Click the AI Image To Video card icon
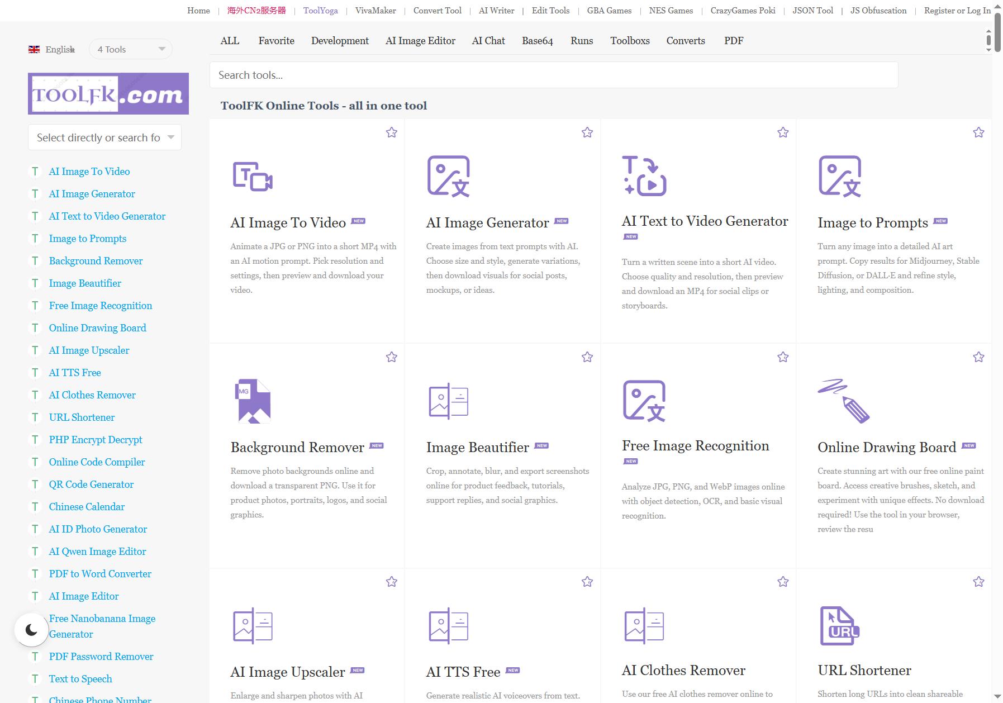This screenshot has height=703, width=1003. point(253,177)
